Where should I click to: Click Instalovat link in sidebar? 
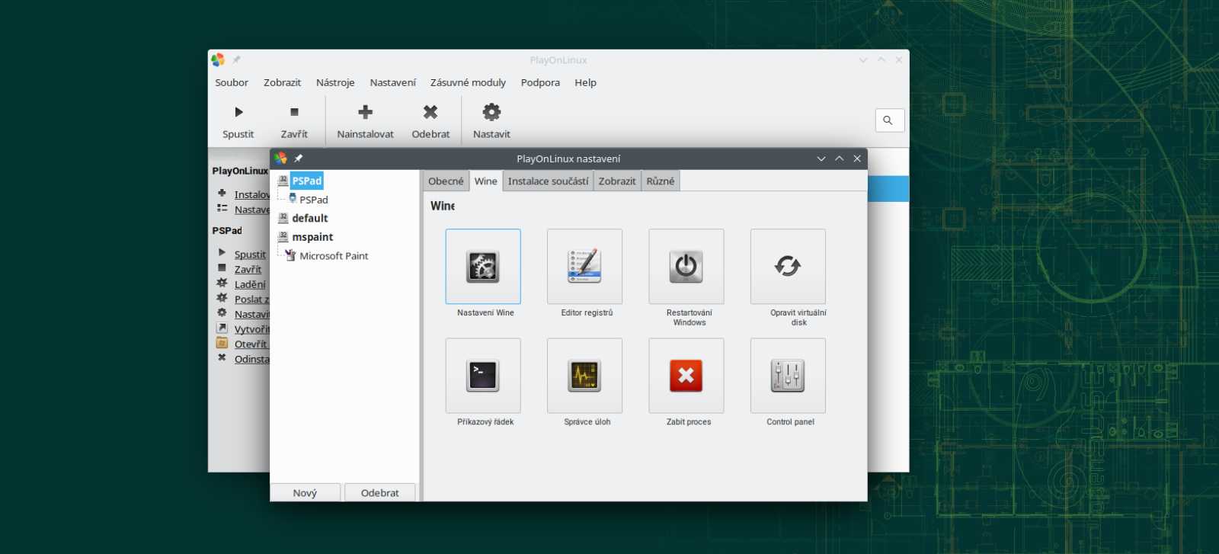(251, 194)
